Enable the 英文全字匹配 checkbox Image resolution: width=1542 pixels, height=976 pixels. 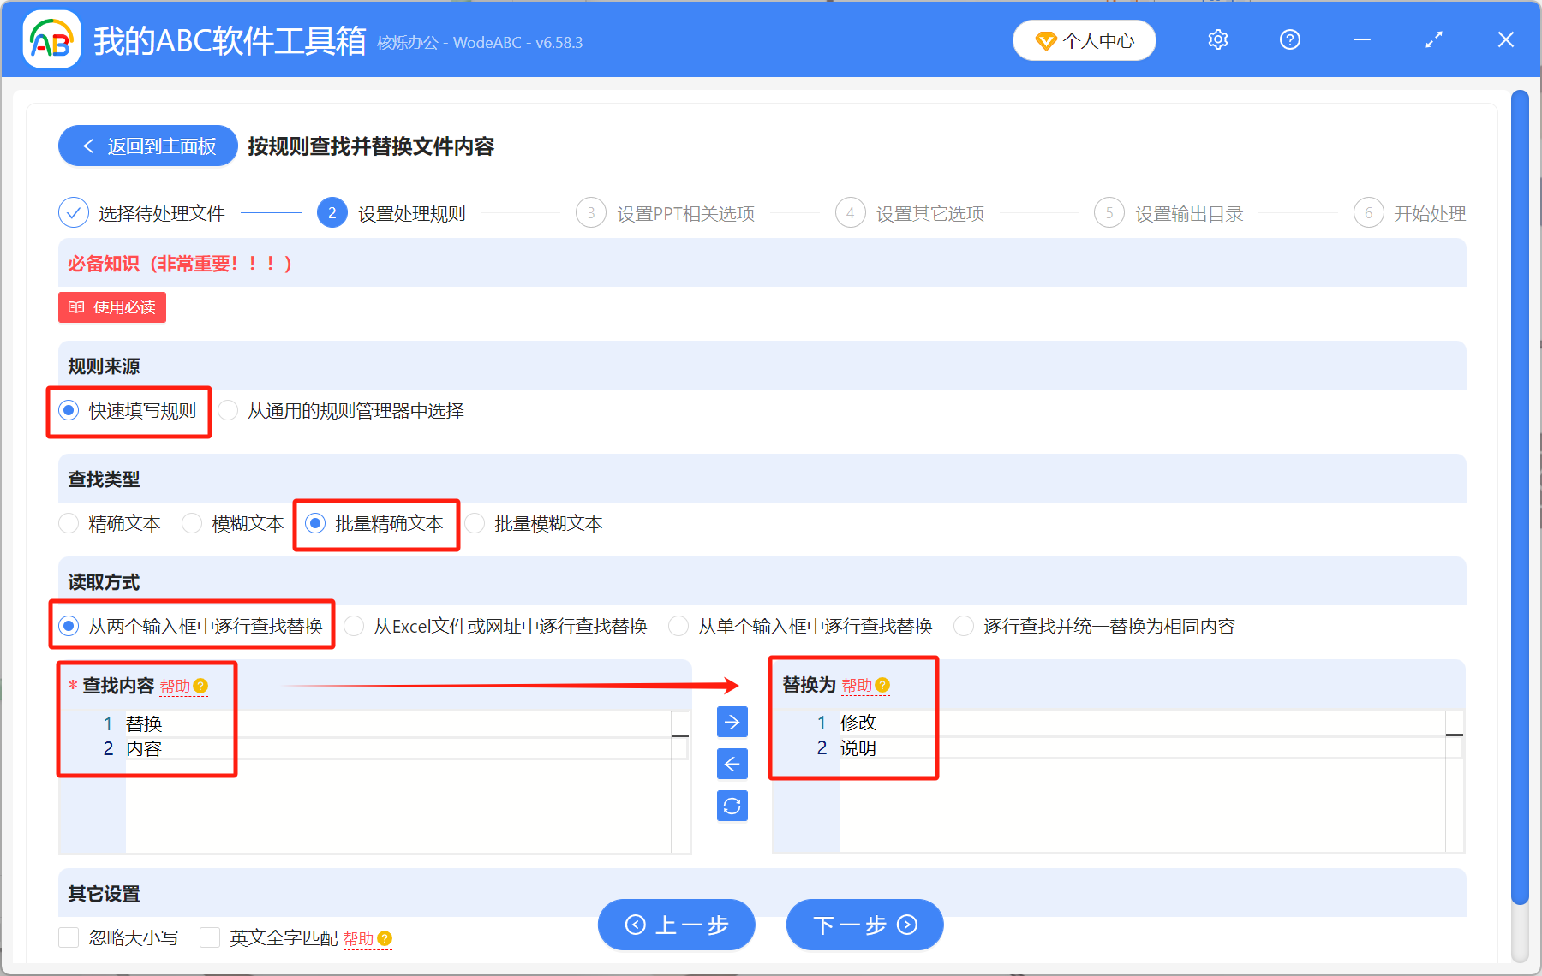210,937
